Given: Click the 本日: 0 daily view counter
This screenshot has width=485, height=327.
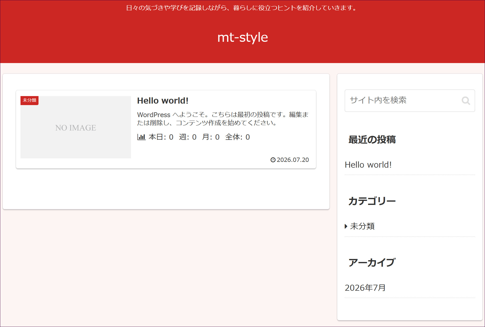Looking at the screenshot, I should (x=161, y=137).
